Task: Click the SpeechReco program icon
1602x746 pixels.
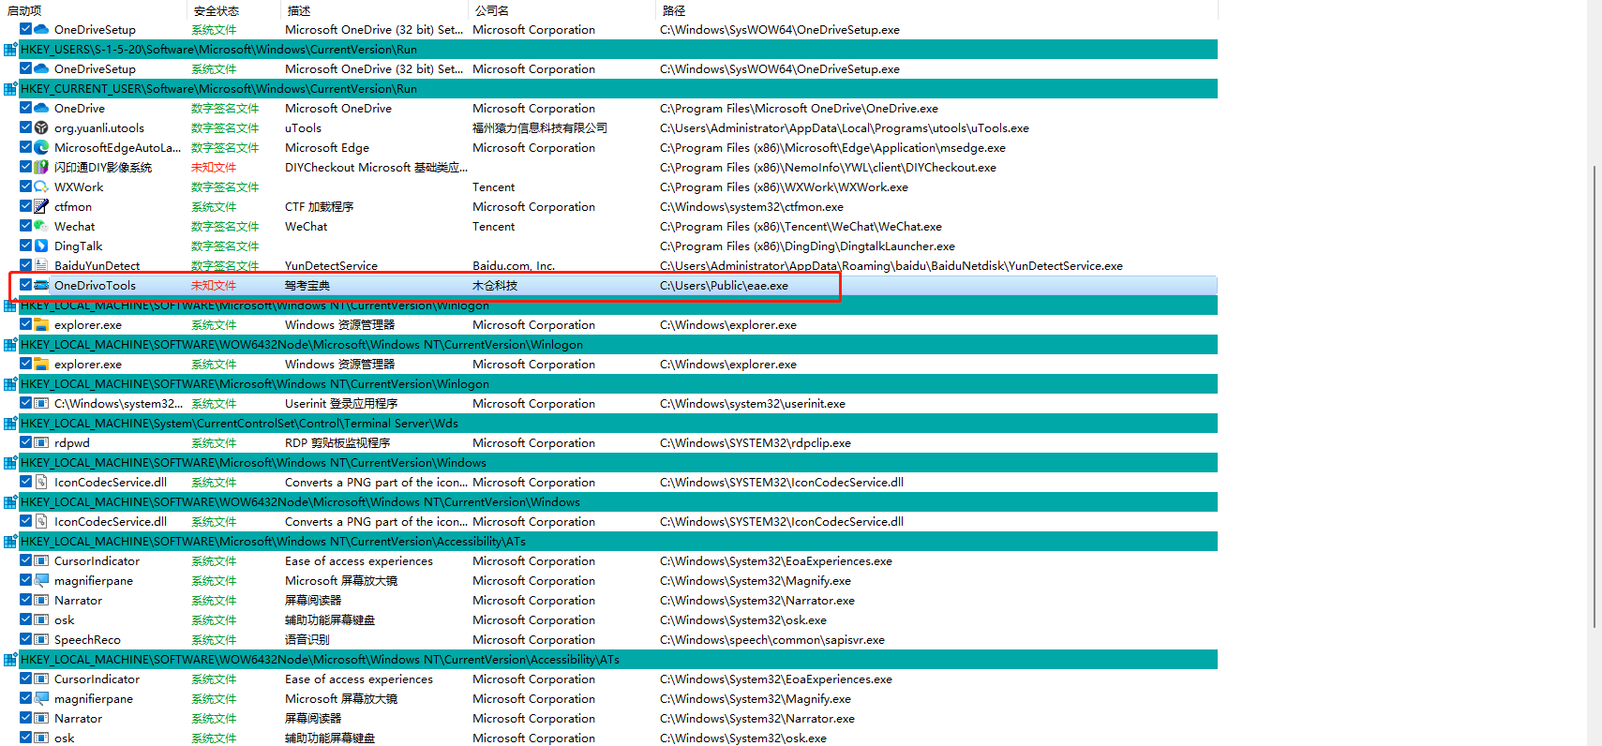Action: click(x=41, y=639)
